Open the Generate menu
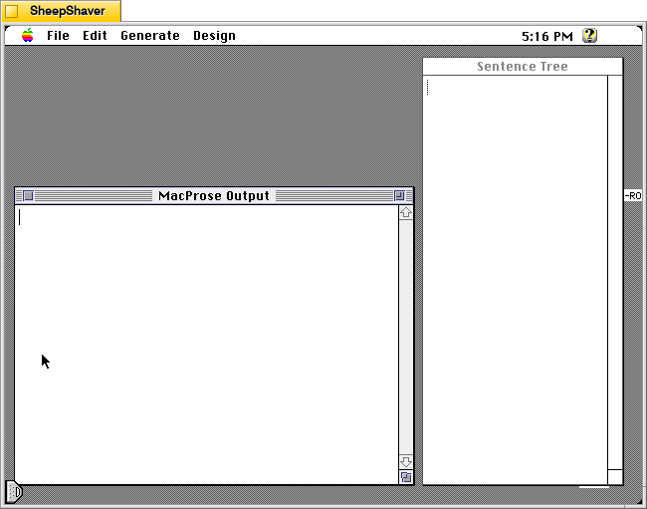647x509 pixels. click(150, 36)
